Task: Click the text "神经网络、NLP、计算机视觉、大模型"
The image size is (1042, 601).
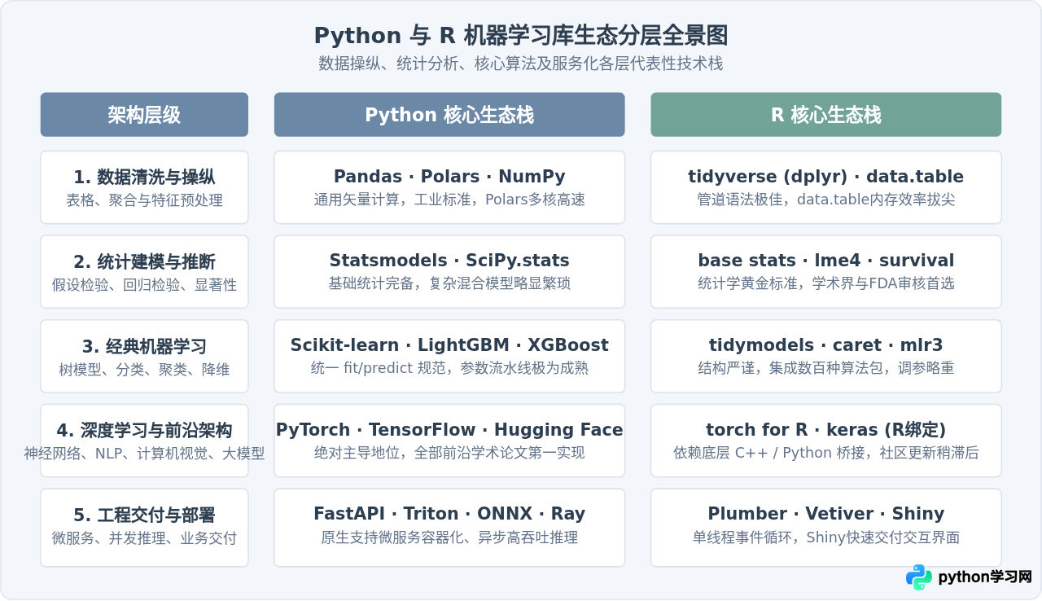Action: click(x=144, y=454)
